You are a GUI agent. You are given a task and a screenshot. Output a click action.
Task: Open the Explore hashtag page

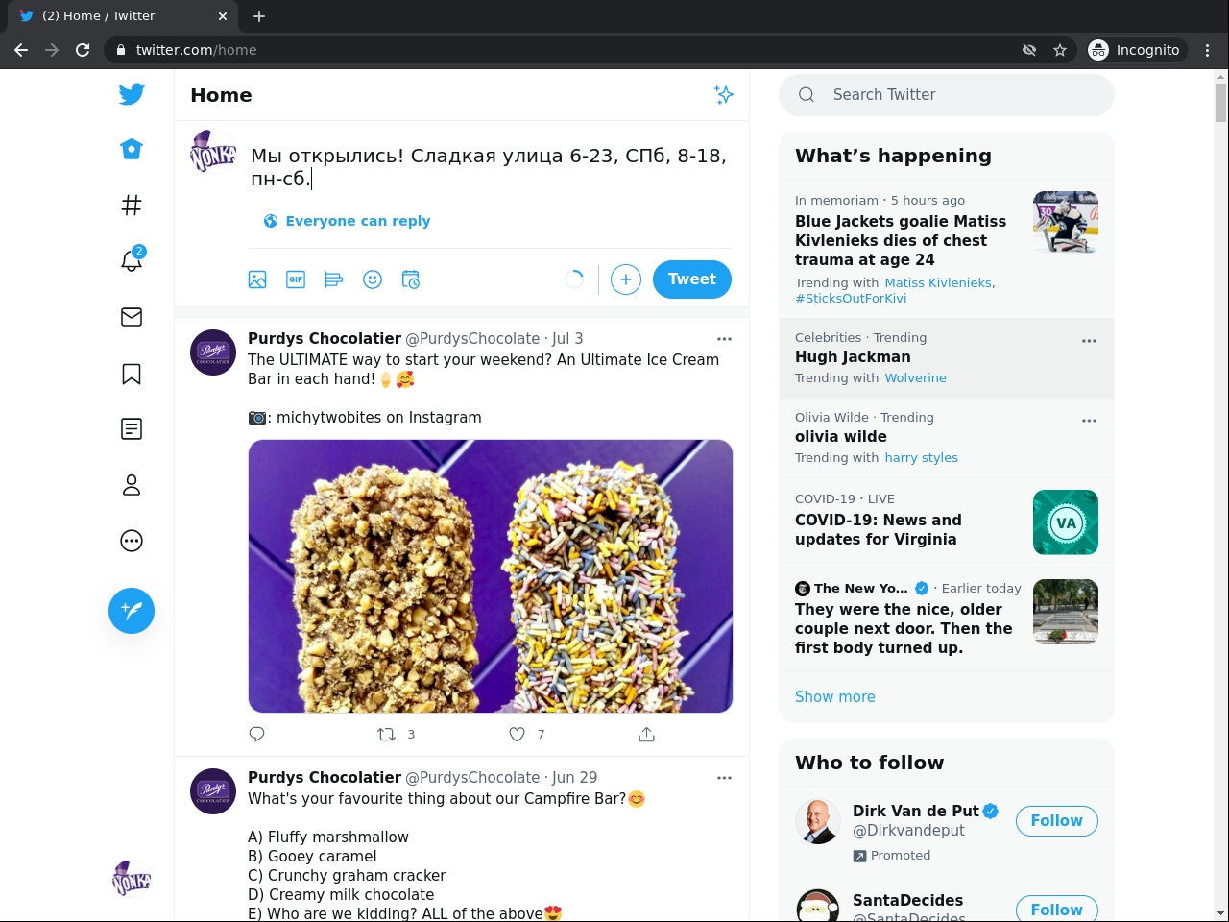click(x=132, y=205)
